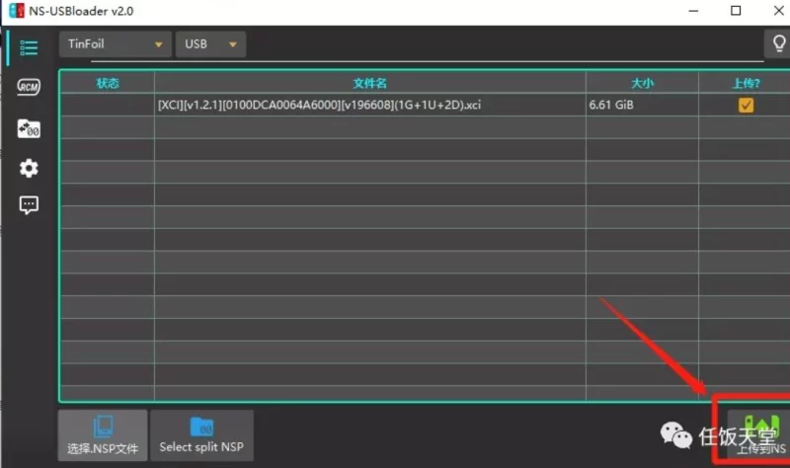This screenshot has width=790, height=468.
Task: Close the NS-USBloader window
Action: pos(778,11)
